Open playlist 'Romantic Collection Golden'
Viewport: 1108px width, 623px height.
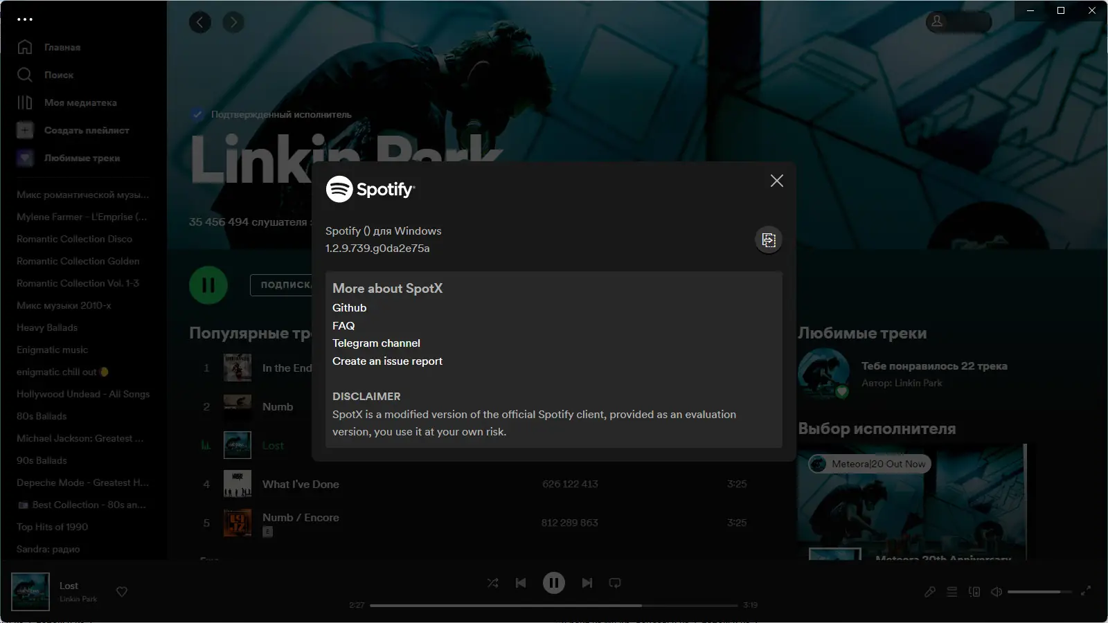tap(78, 262)
